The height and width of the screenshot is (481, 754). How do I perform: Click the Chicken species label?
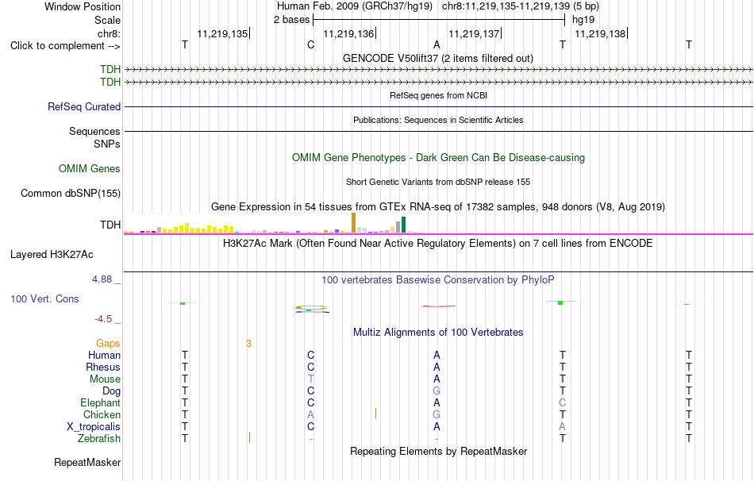[x=102, y=414]
